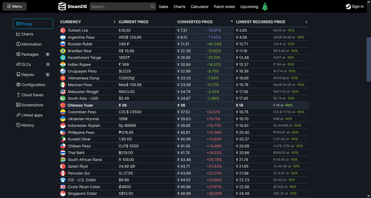Switch to the Packages sidebar tab
The image size is (371, 198).
[x=30, y=54]
